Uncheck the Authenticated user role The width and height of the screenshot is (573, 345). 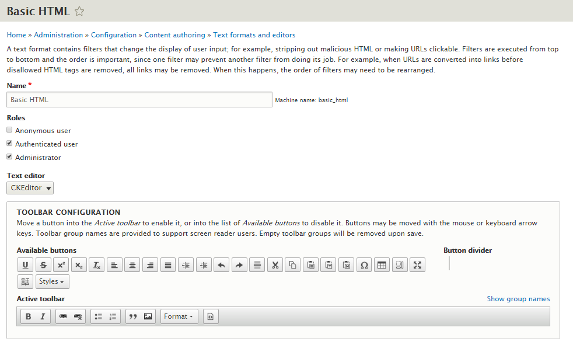click(x=9, y=143)
